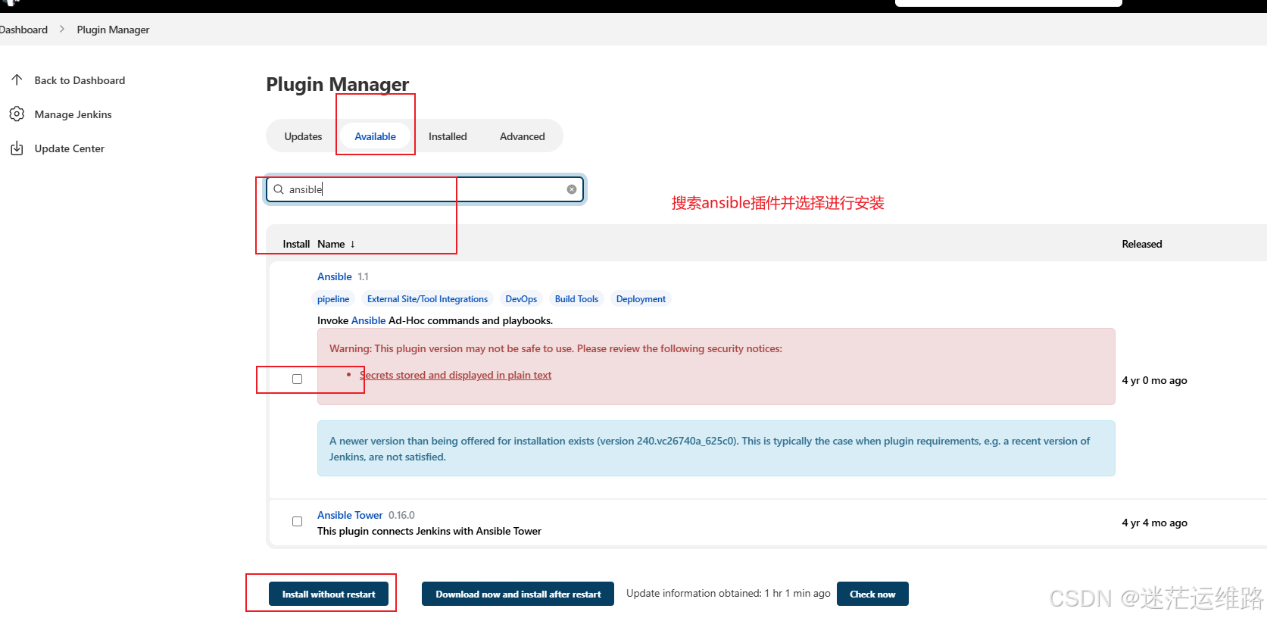Screen dimensions: 1267x621
Task: Click the Plugin Manager page heading
Action: [x=337, y=84]
